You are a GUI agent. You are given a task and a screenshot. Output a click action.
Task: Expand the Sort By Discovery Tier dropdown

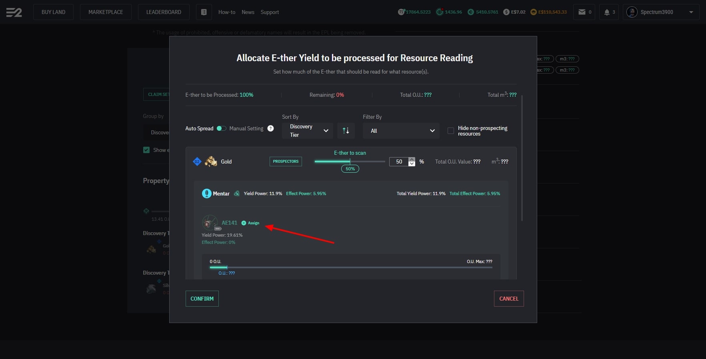307,131
